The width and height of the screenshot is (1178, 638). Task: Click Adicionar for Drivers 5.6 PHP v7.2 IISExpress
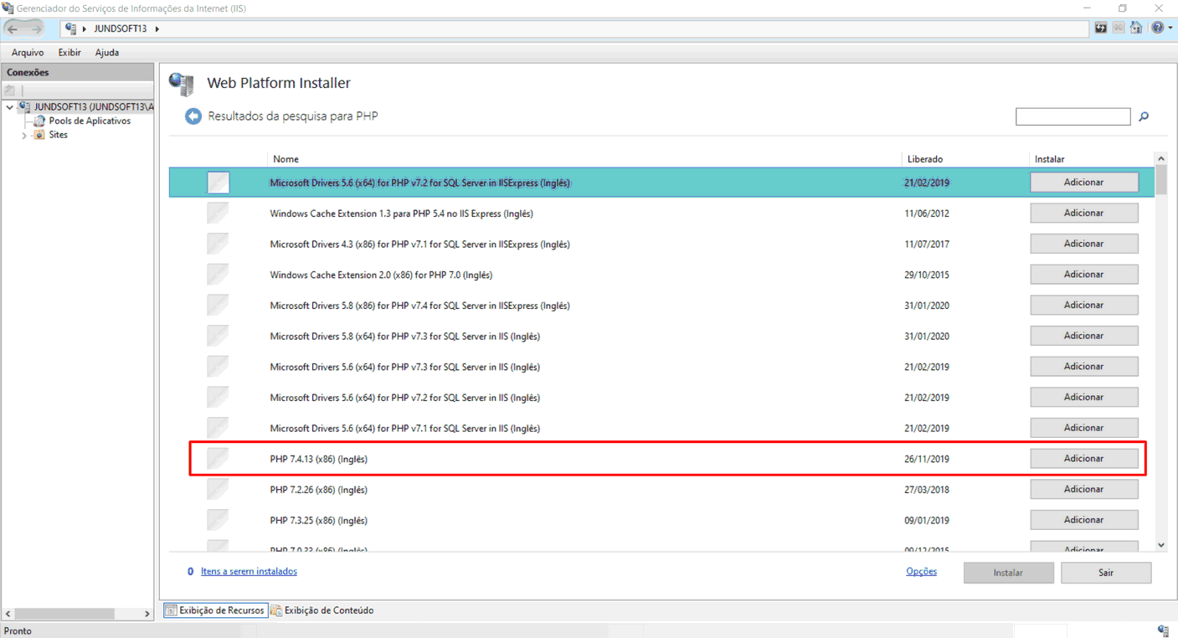point(1083,182)
